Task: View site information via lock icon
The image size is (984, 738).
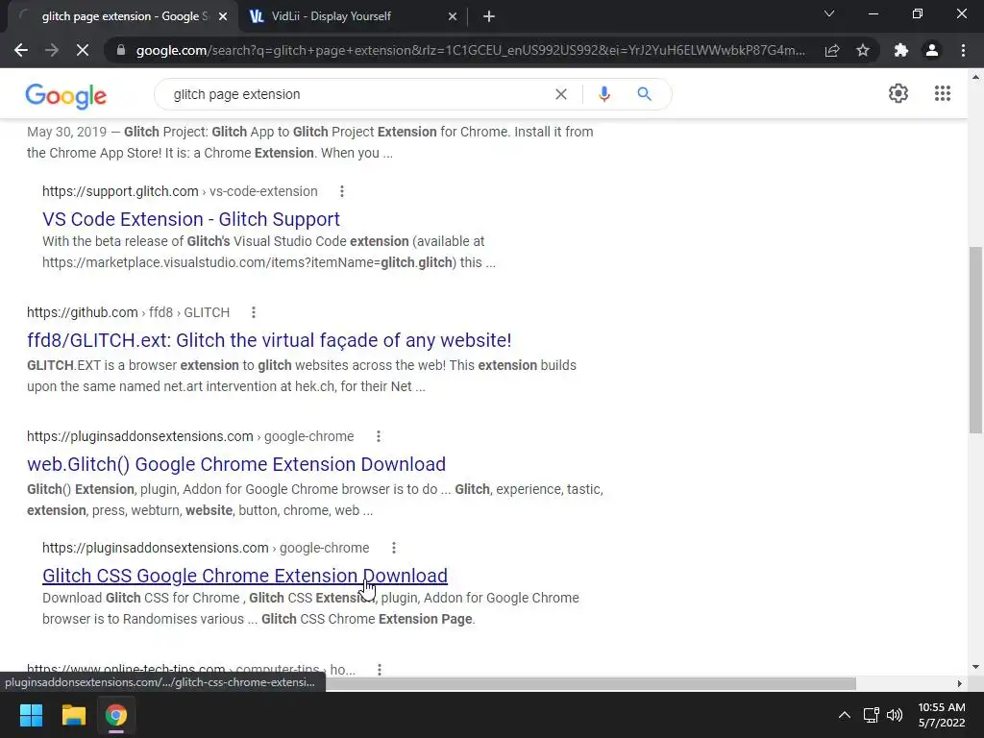Action: click(121, 50)
